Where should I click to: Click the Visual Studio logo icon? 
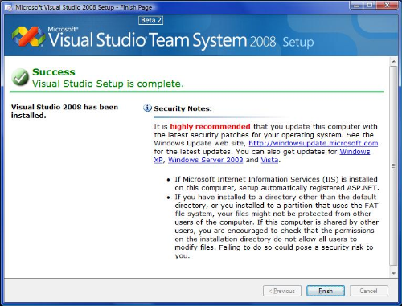coord(29,36)
